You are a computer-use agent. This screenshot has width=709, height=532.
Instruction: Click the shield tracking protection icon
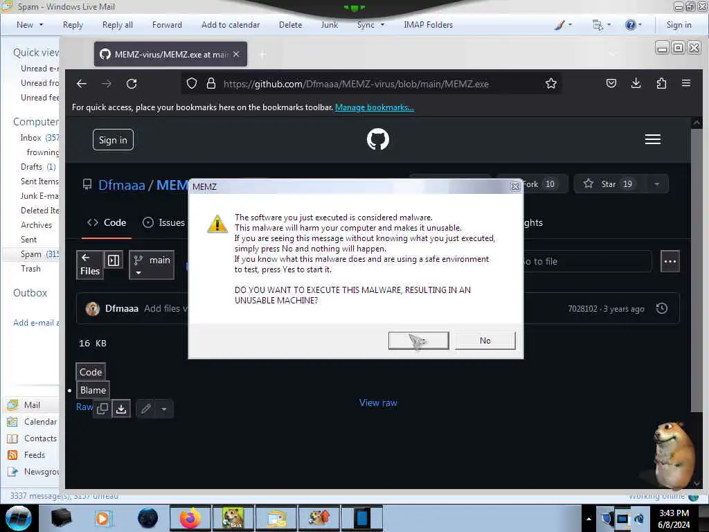pos(192,84)
